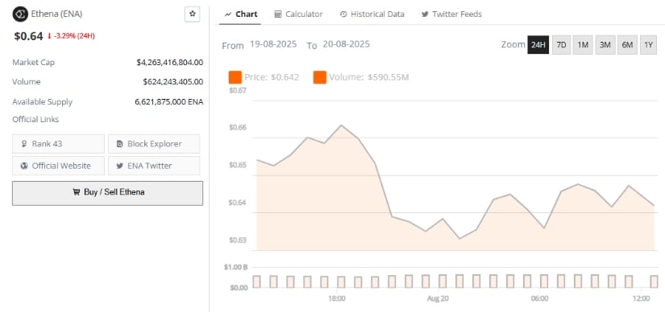
Task: Click the volume bar above 18:00
Action: (x=342, y=282)
